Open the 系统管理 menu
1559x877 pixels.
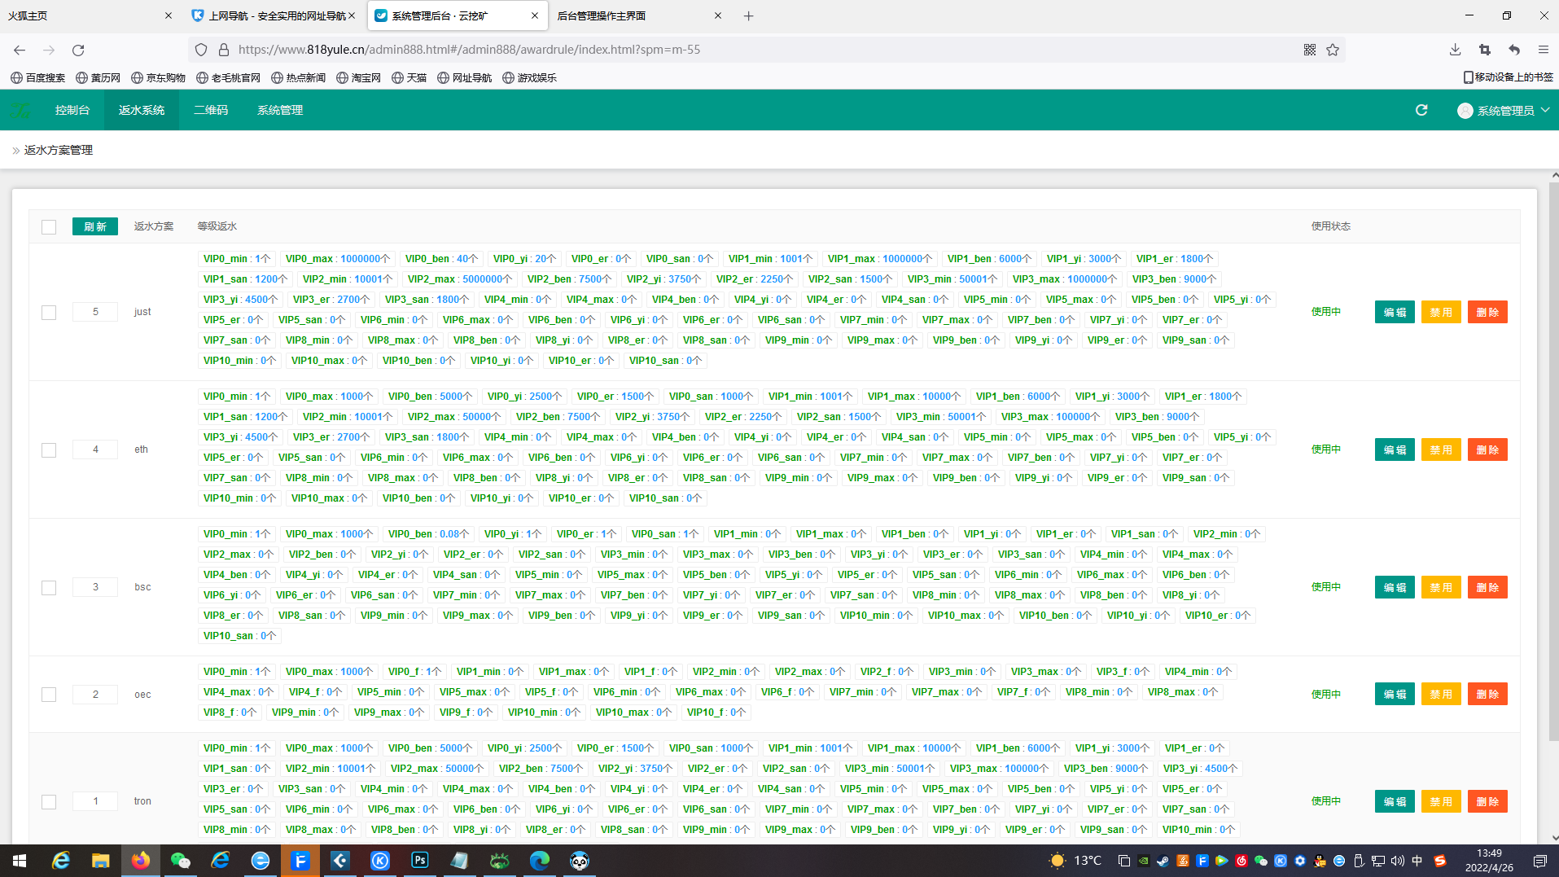pos(280,110)
